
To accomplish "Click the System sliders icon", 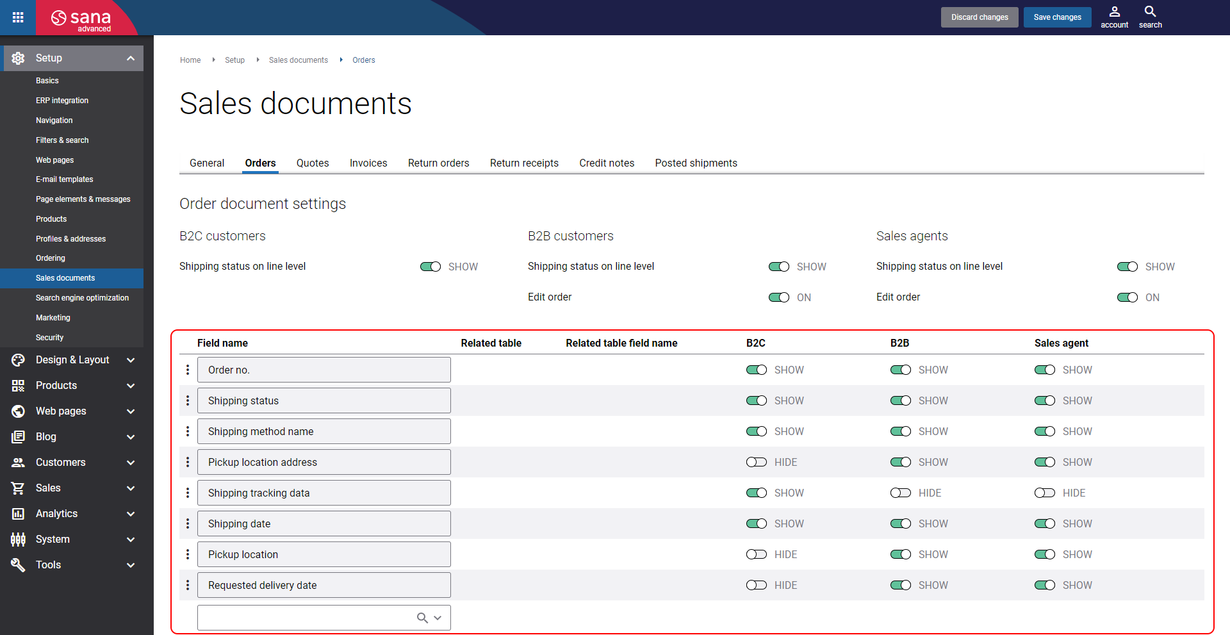I will (x=18, y=540).
